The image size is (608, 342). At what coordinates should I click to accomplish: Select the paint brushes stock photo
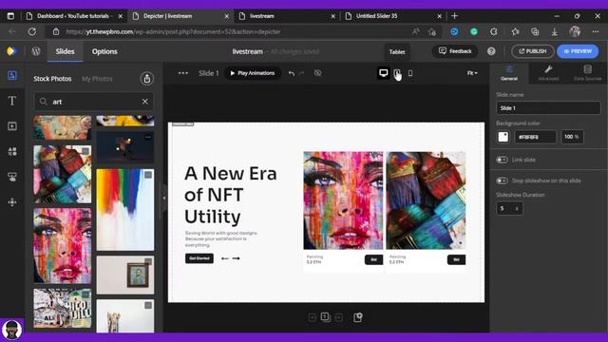point(63,174)
